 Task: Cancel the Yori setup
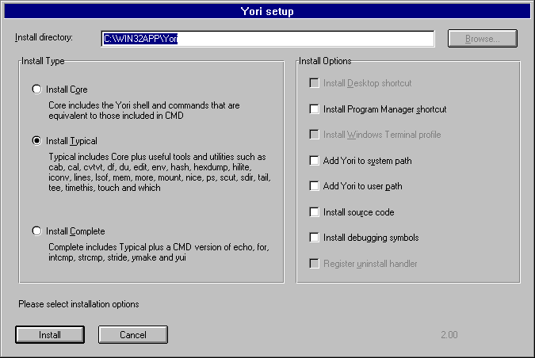coord(133,335)
